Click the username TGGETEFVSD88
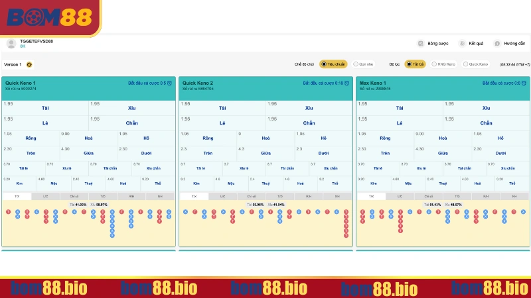This screenshot has width=531, height=298. tap(37, 41)
